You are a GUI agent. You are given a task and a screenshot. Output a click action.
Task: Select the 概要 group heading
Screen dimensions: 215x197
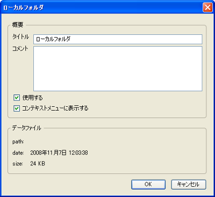[18, 25]
